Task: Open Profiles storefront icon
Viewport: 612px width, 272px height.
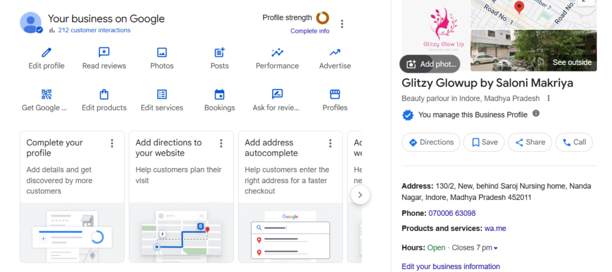Action: tap(335, 94)
